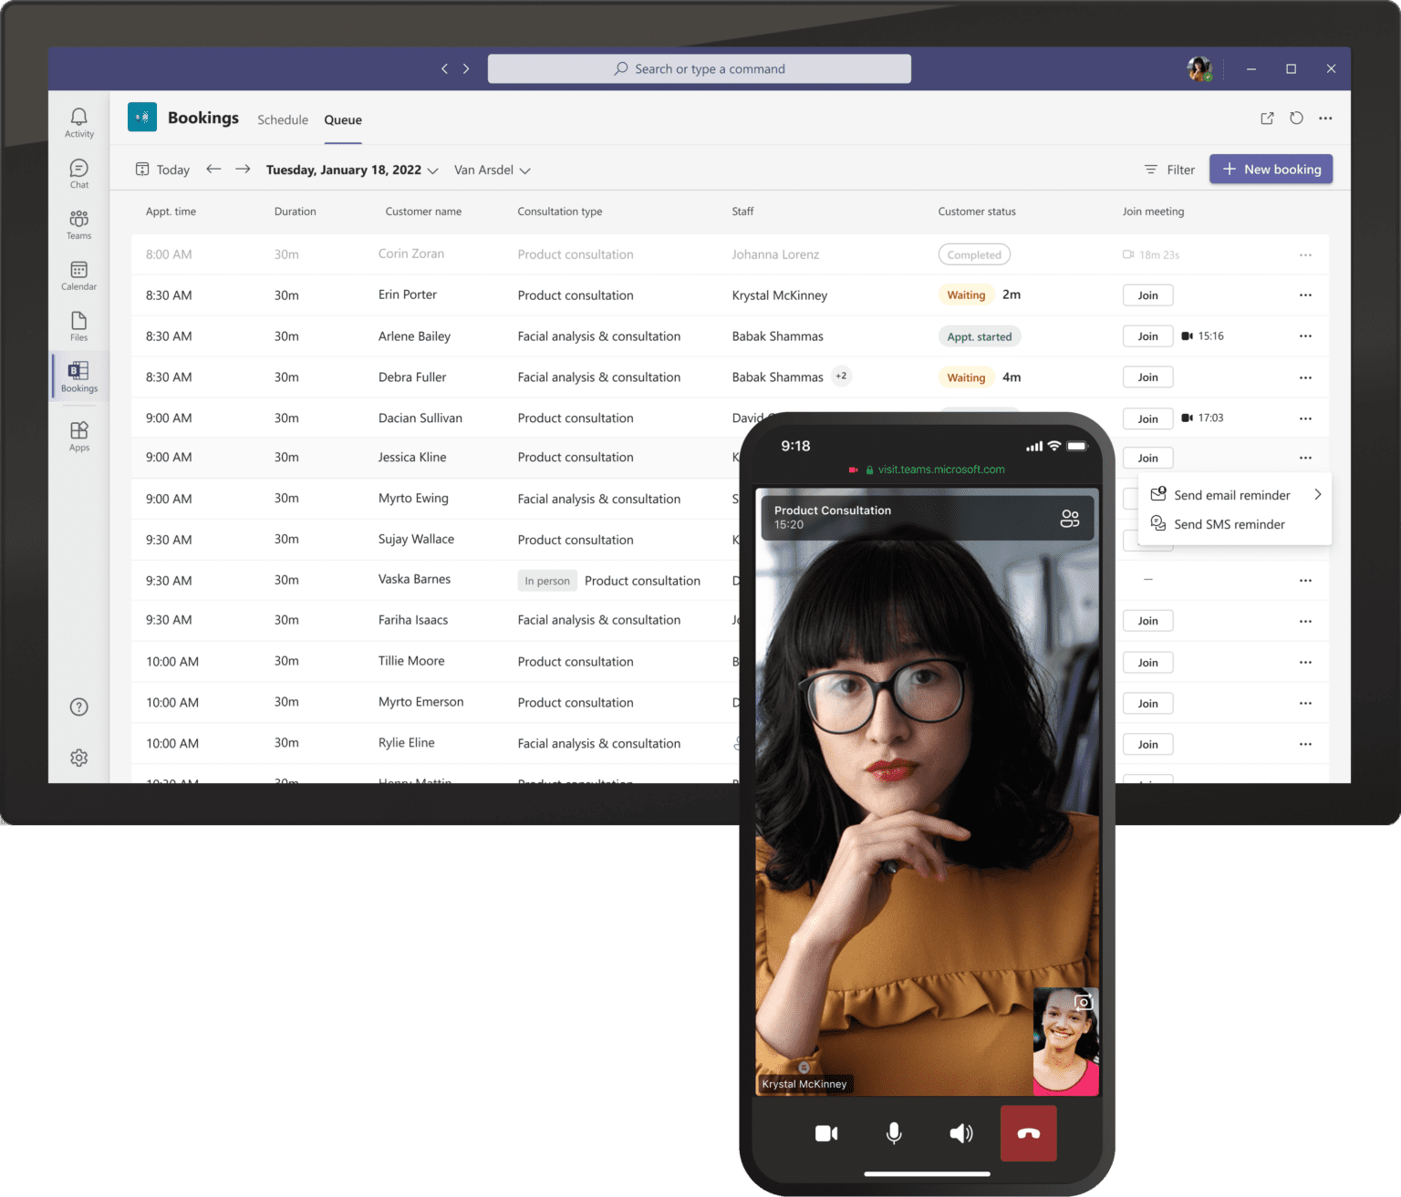Click Customer status column header
Screen dimensions: 1401x1197
(977, 212)
